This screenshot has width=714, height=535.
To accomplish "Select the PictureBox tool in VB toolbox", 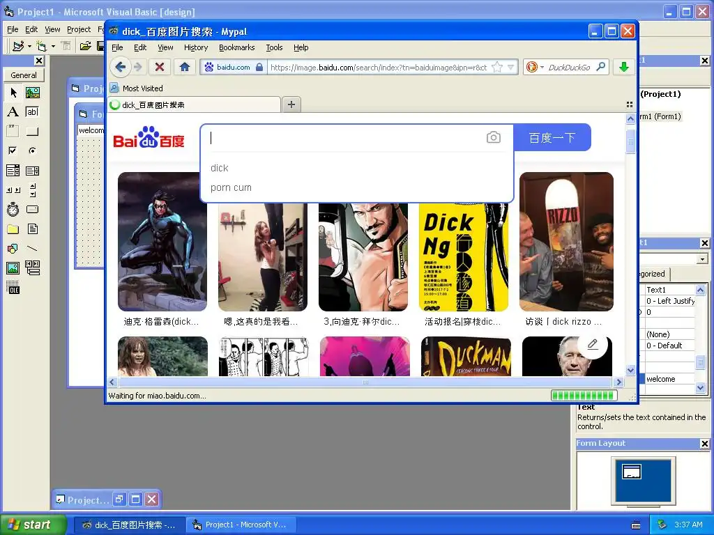I will click(32, 93).
